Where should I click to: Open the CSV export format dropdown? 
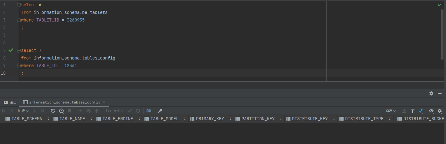[x=391, y=111]
